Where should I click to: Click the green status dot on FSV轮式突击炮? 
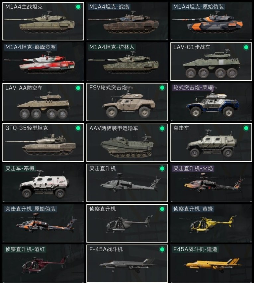162,88
